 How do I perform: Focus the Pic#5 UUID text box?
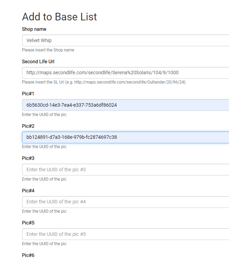(125, 234)
